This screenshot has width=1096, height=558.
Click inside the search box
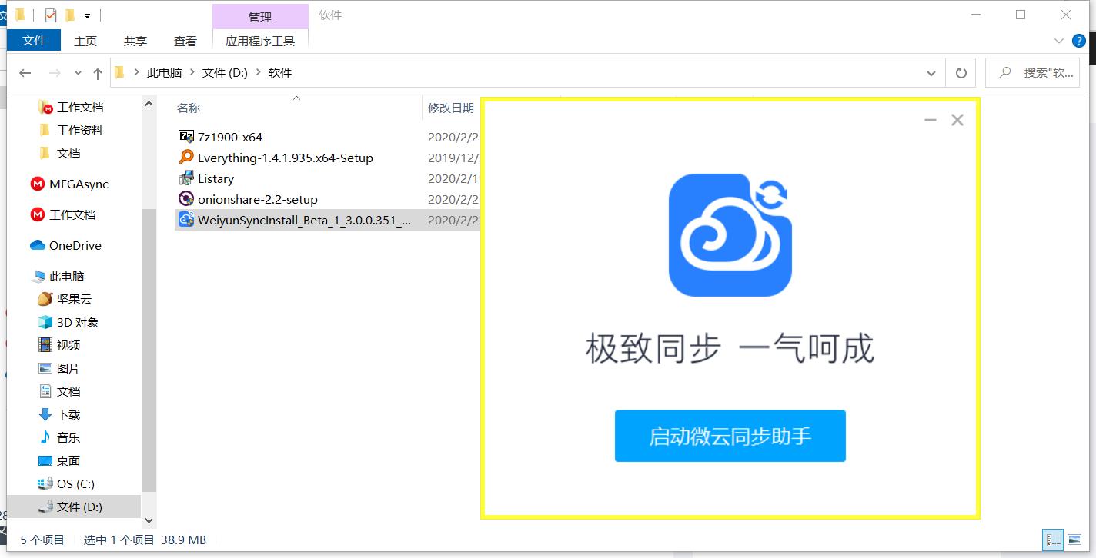point(1035,71)
